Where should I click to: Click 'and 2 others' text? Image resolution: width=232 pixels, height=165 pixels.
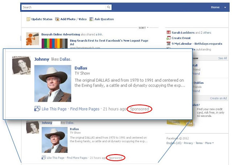click(203, 33)
